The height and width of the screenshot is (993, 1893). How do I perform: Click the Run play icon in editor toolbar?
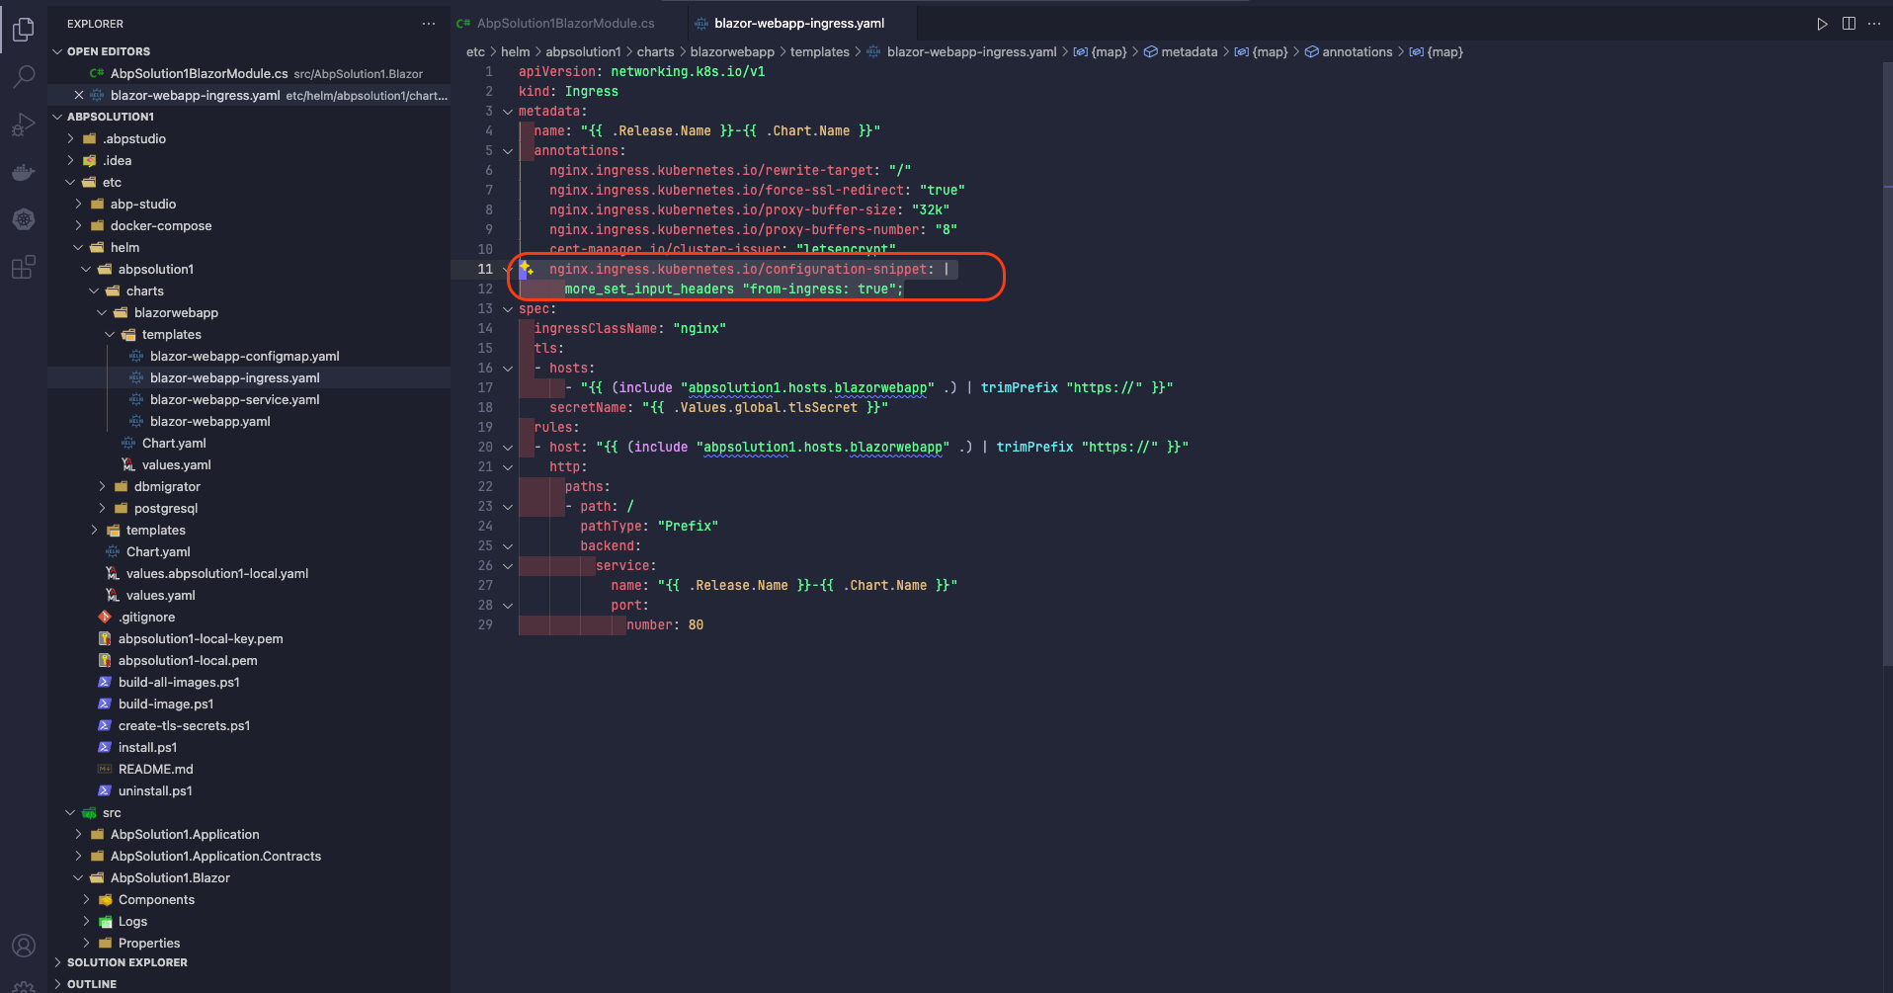[x=1822, y=24]
